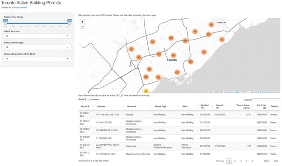Viewport: 282px width, 166px height.
Task: Click the left year range slider handle
Action: pos(5,23)
